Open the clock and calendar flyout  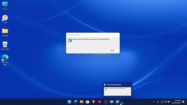click(x=176, y=102)
